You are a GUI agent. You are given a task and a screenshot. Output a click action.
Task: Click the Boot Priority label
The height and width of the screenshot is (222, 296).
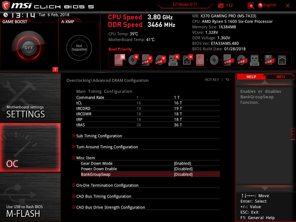tap(120, 49)
